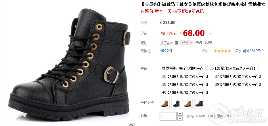Select the tan yellow boot color thumbnail
268x126 pixels.
pyautogui.click(x=165, y=104)
